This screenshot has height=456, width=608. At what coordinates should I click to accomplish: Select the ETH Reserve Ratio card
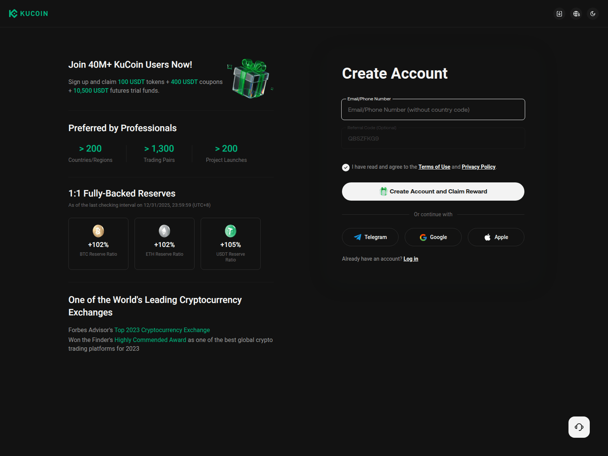coord(165,244)
